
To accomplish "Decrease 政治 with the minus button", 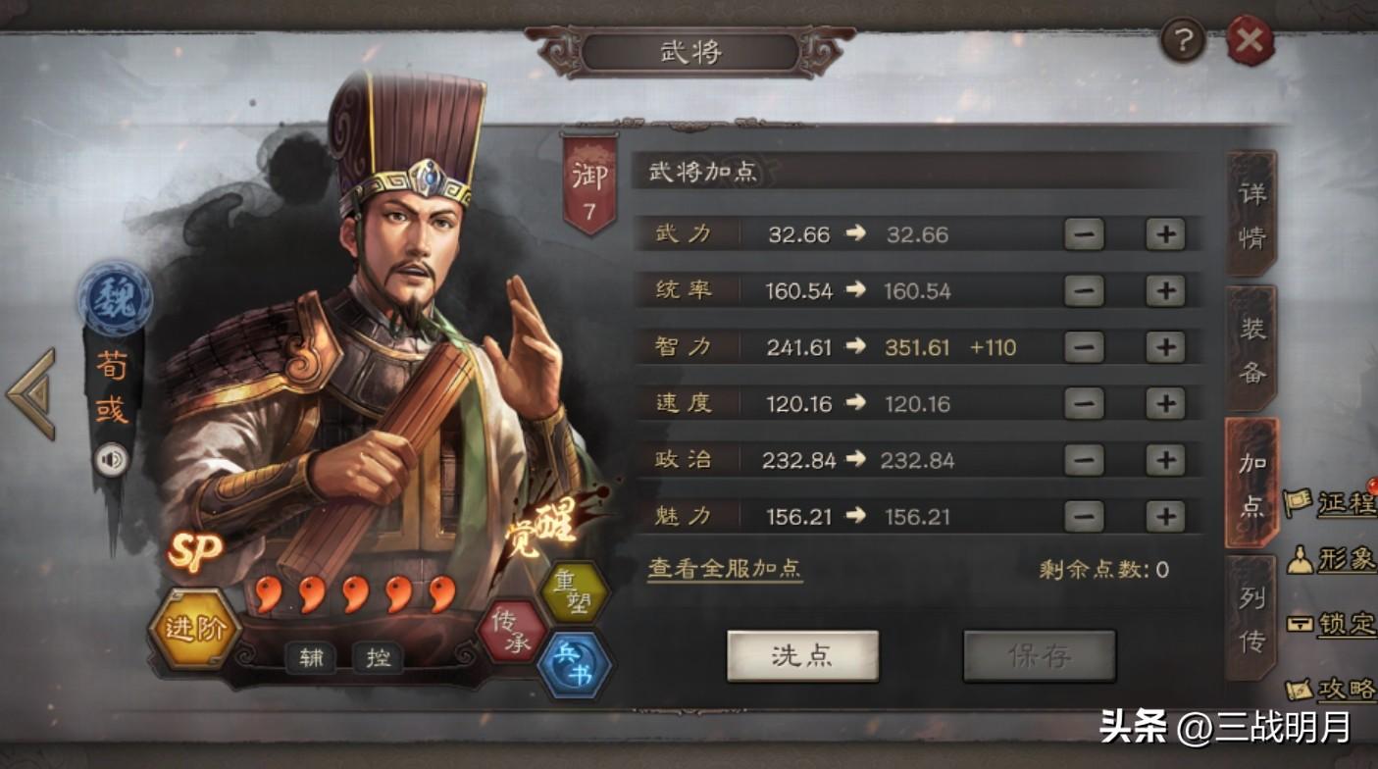I will click(1084, 460).
